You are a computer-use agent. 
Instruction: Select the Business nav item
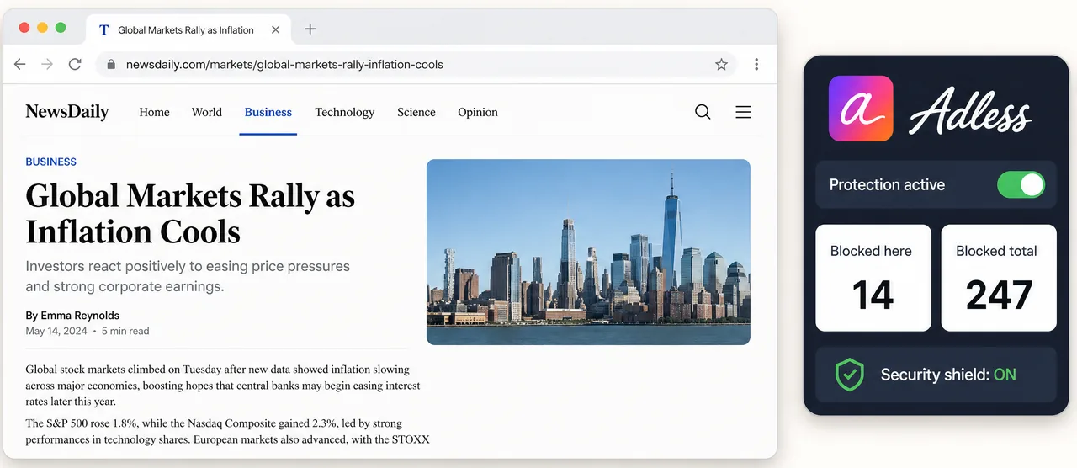click(x=268, y=112)
